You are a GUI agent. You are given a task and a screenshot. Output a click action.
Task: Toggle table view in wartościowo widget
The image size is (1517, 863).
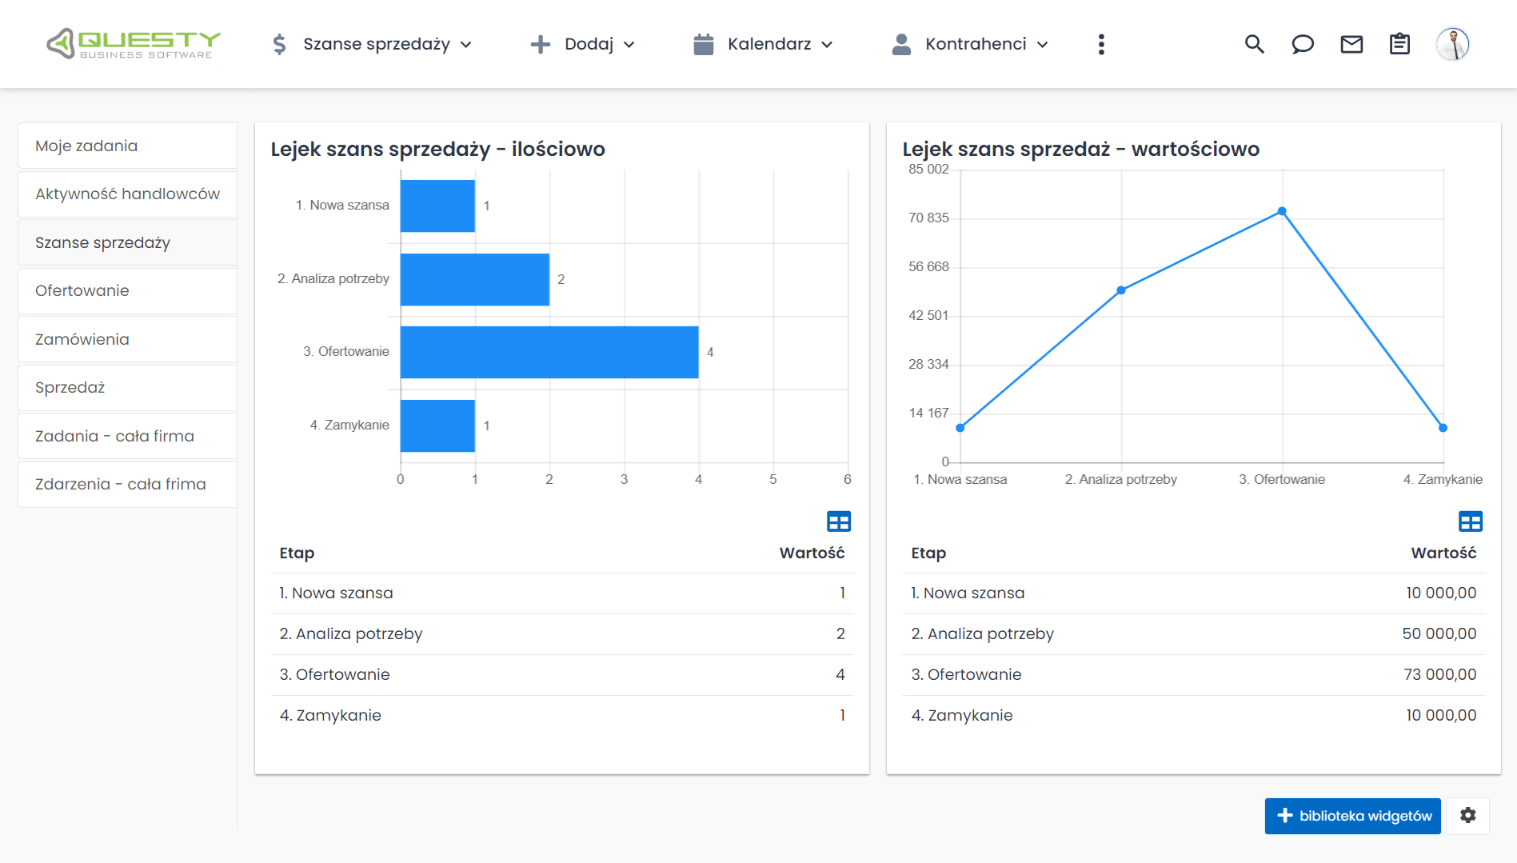click(1471, 521)
